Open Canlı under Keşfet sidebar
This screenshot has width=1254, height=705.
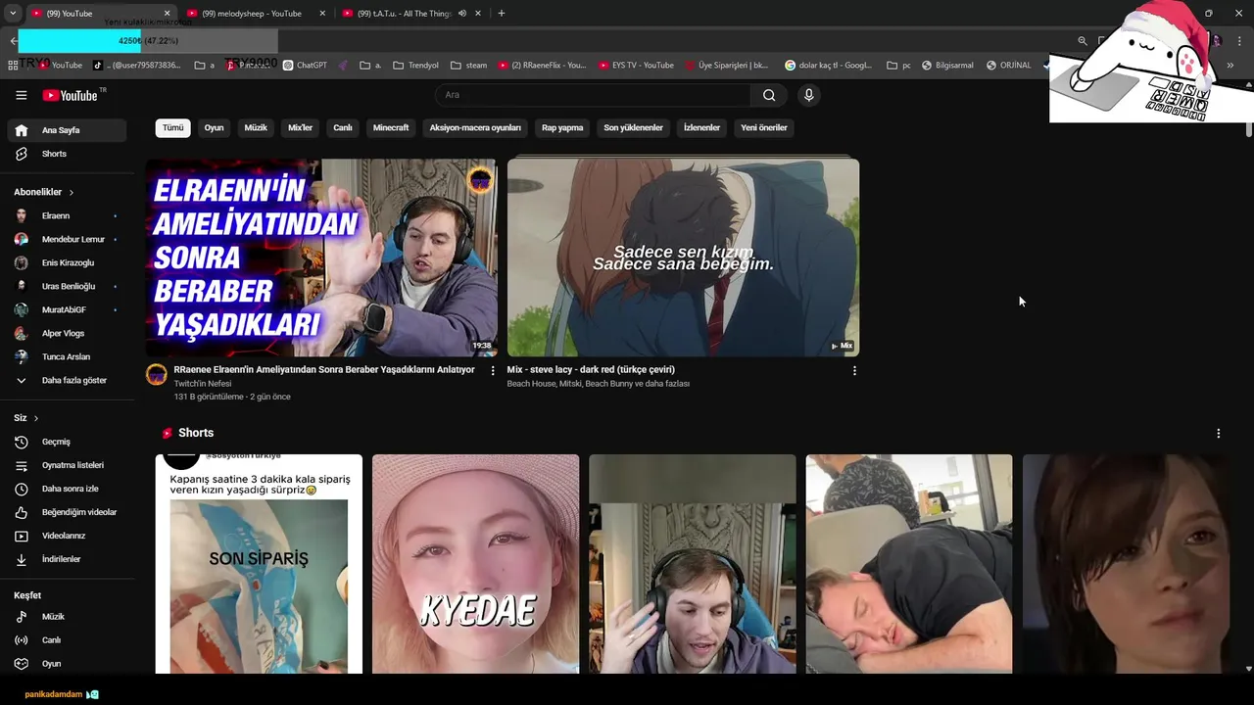pos(67,640)
